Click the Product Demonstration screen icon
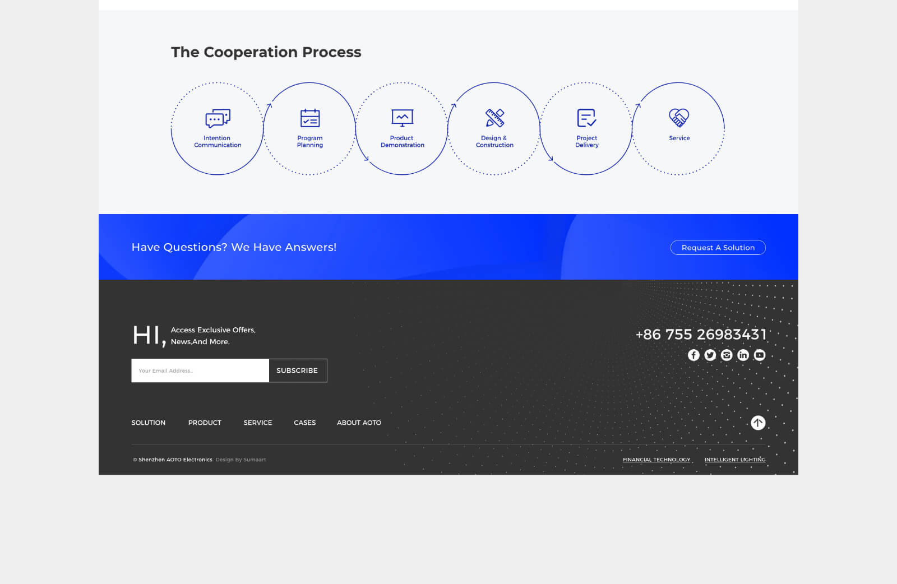Viewport: 897px width, 584px height. click(402, 118)
